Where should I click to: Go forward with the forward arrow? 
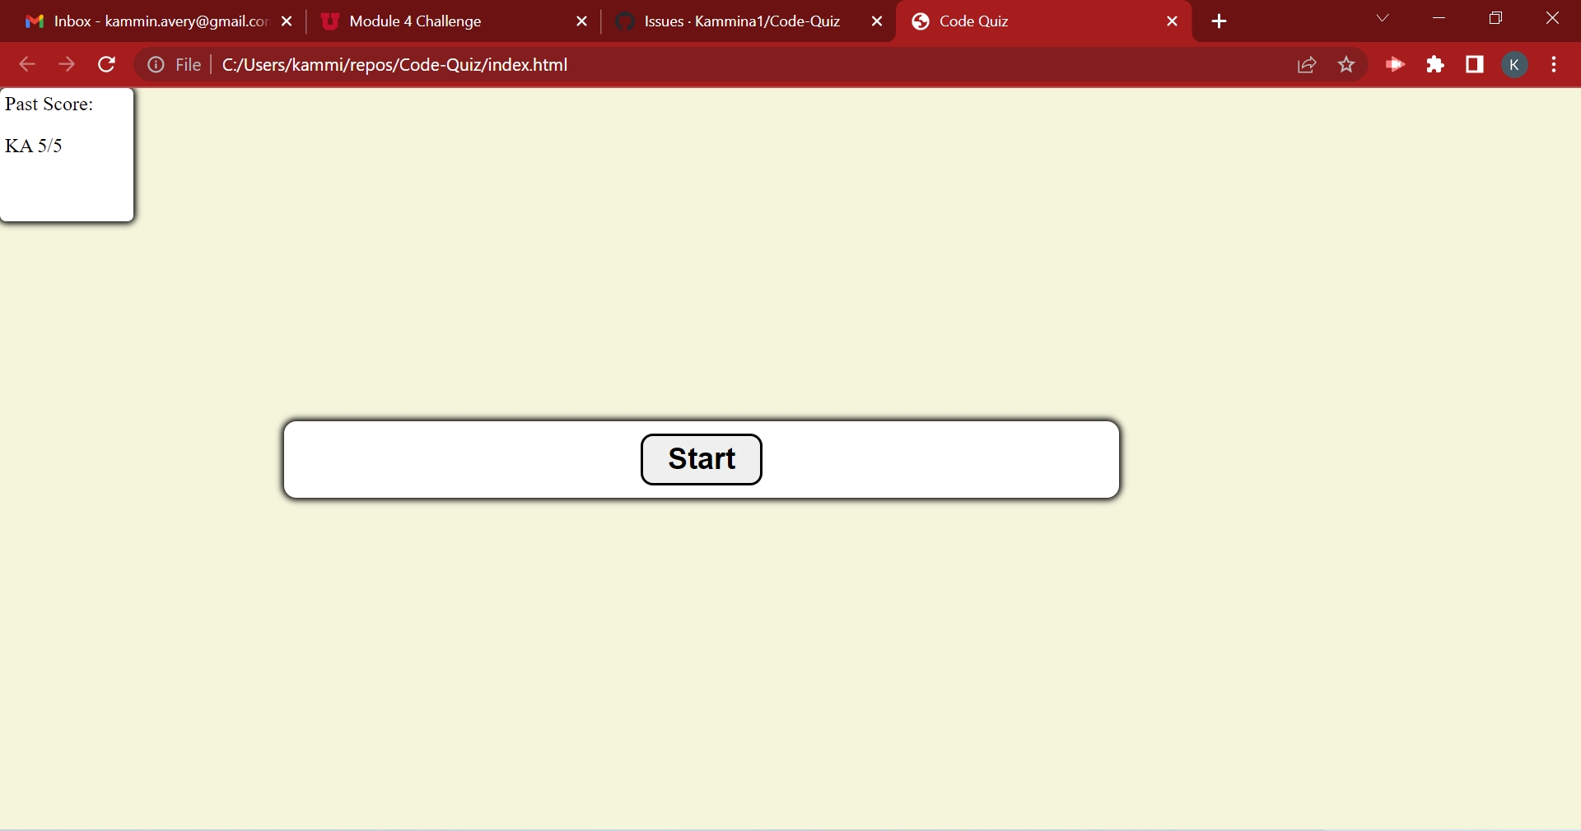pyautogui.click(x=67, y=65)
